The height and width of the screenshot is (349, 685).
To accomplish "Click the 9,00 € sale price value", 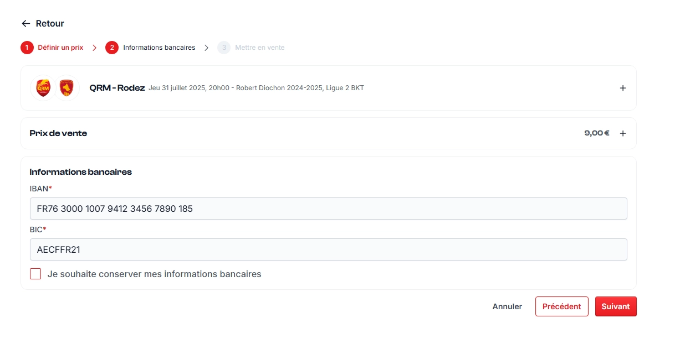I will [x=597, y=133].
